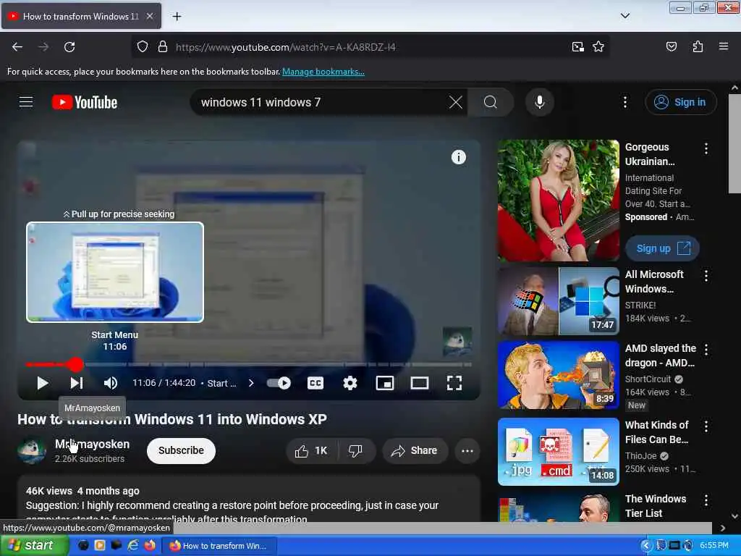The height and width of the screenshot is (556, 741).
Task: Open the video info card icon
Action: 458,157
